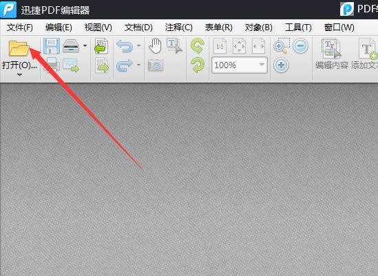The width and height of the screenshot is (378, 276).
Task: Click the Open folder icon
Action: coord(19,48)
